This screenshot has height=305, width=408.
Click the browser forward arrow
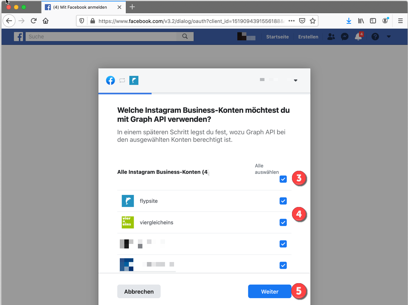coord(21,21)
